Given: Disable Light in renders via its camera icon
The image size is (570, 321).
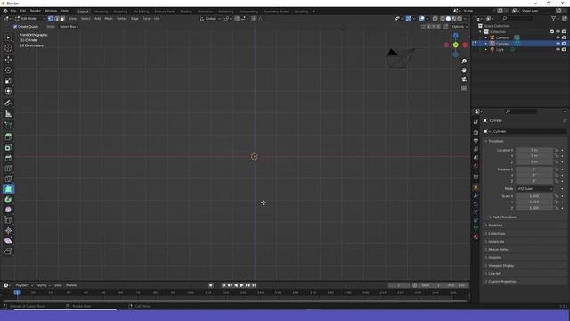Looking at the screenshot, I should tap(564, 49).
